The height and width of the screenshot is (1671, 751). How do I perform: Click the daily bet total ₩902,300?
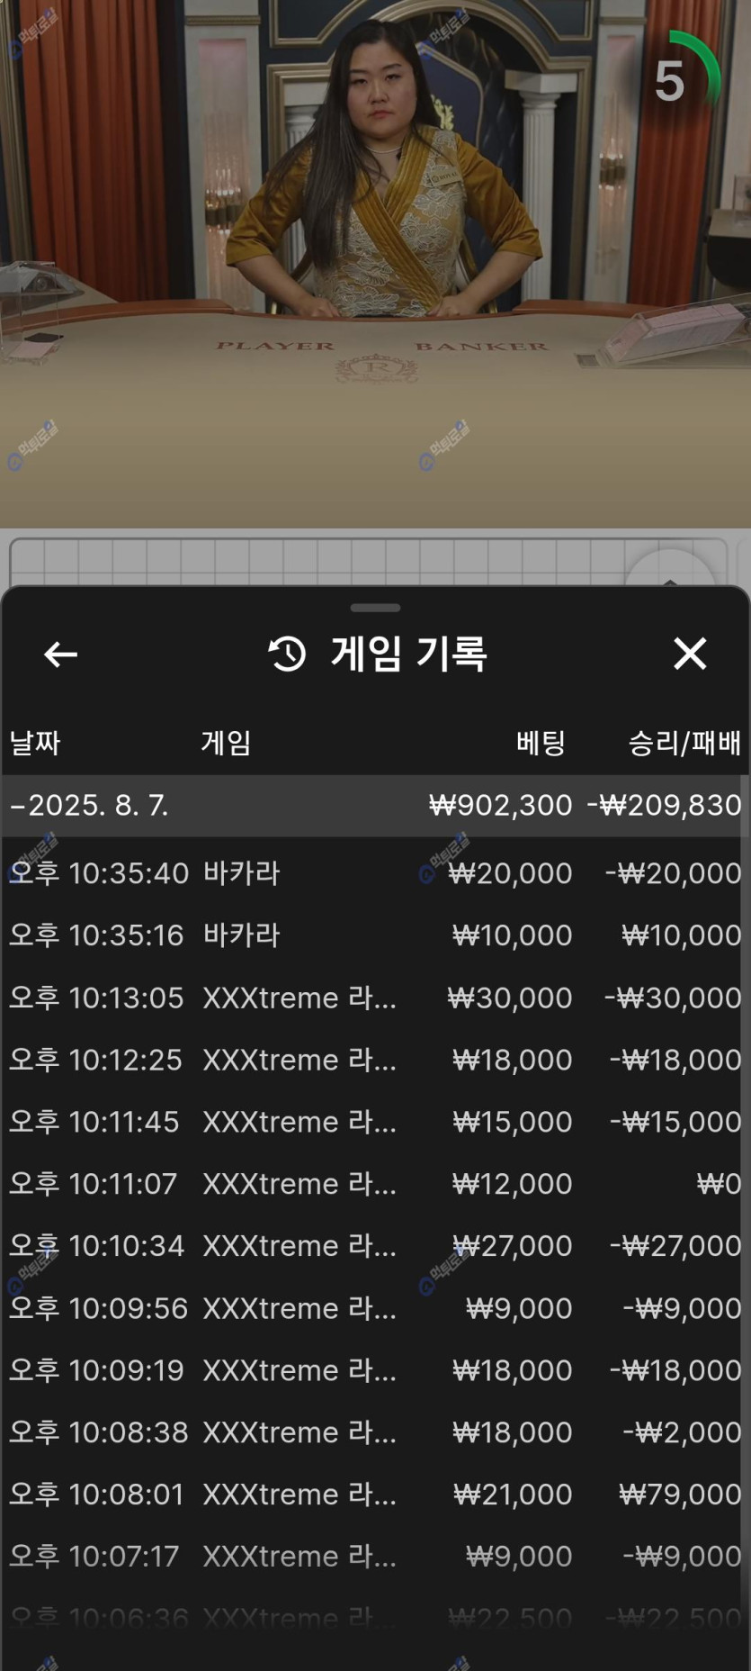click(x=500, y=805)
